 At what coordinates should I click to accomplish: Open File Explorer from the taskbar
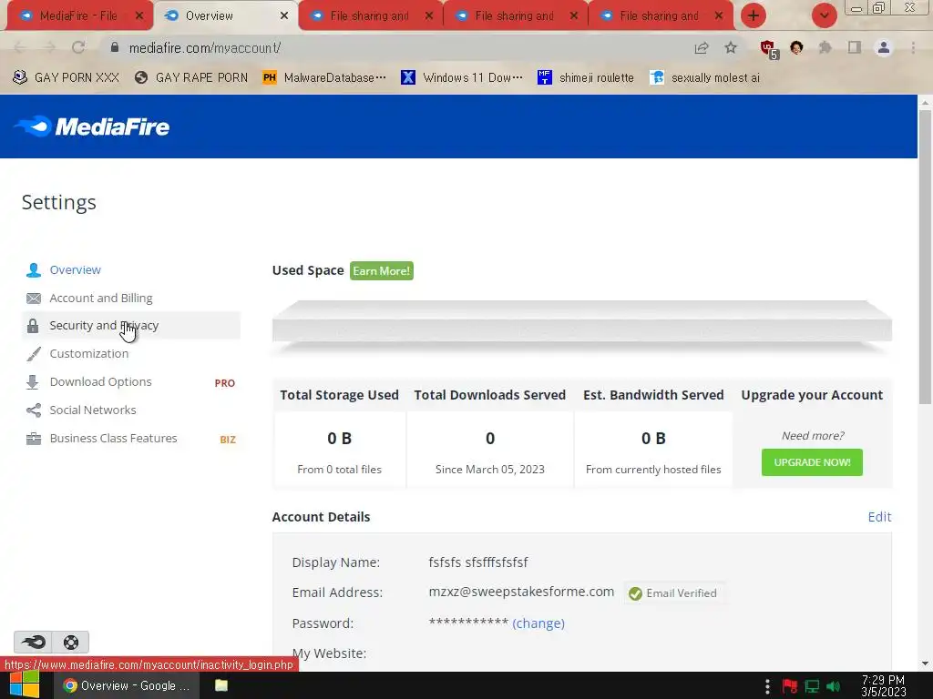click(x=221, y=685)
